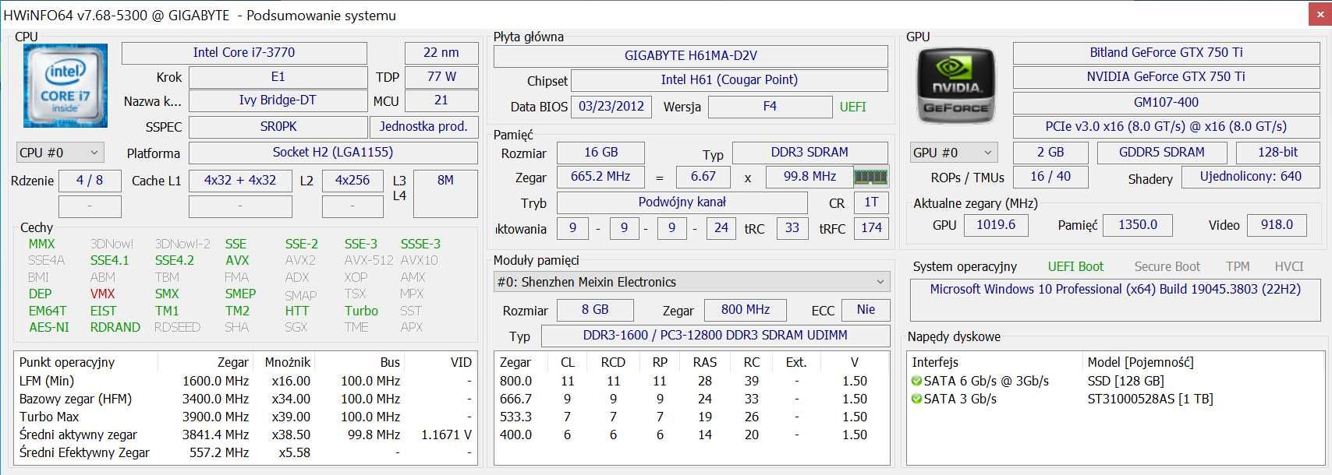Select the Podwójny kanał mode field
Viewport: 1332px width, 475px height.
point(682,202)
